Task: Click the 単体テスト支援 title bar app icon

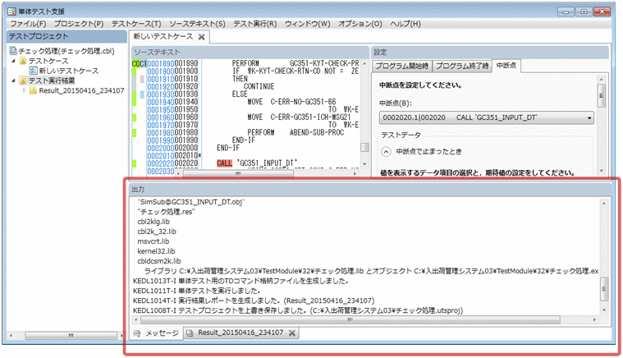Action: pyautogui.click(x=12, y=11)
